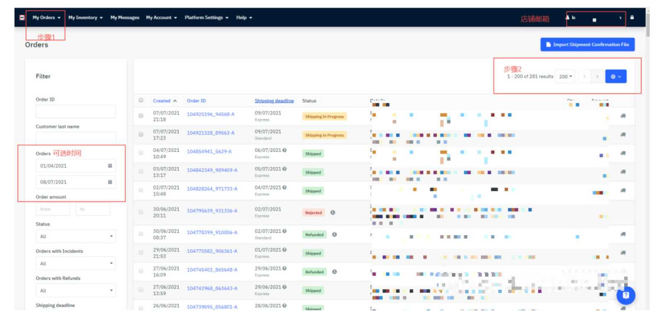The height and width of the screenshot is (319, 658).
Task: Click the Rejected status badge
Action: 313,213
